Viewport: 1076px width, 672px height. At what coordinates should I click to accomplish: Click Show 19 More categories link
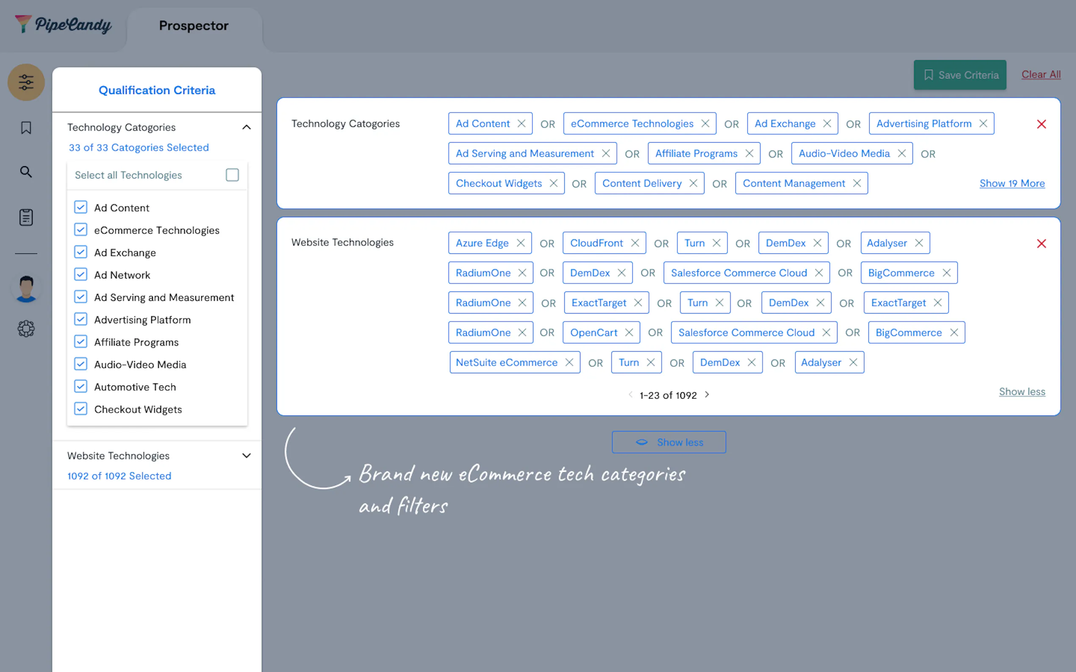pos(1012,184)
